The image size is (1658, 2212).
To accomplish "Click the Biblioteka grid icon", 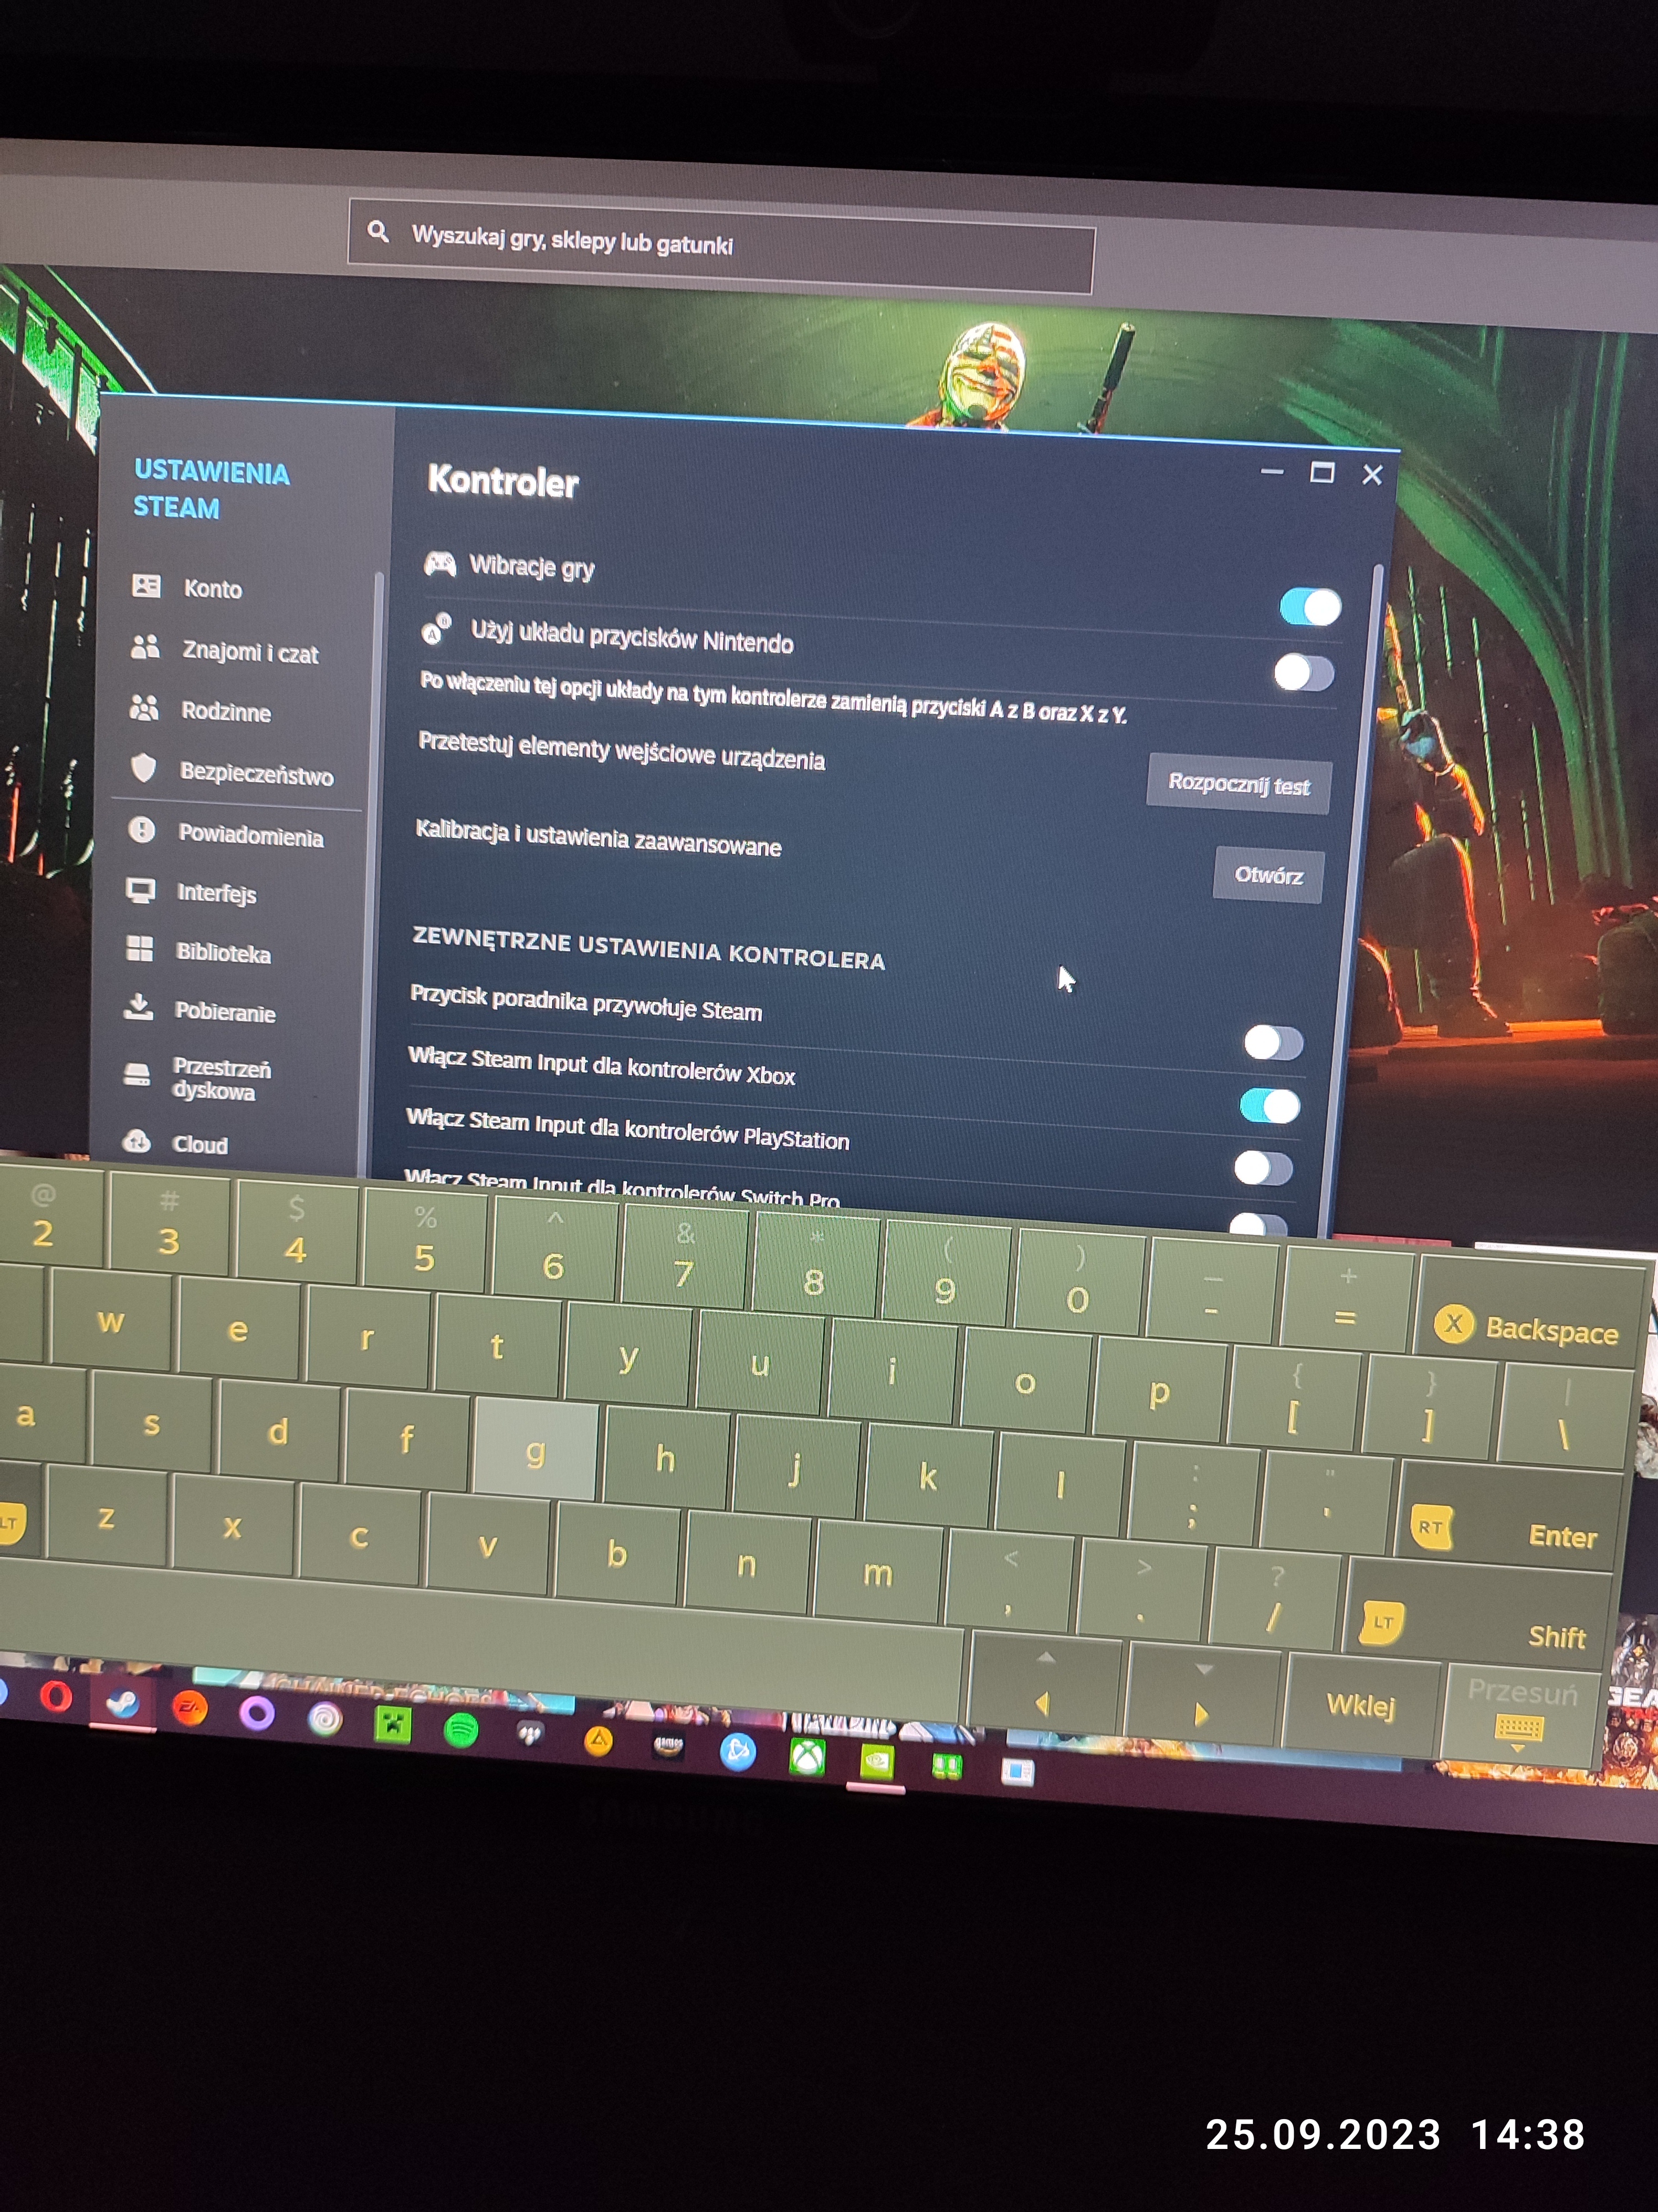I will tap(140, 949).
